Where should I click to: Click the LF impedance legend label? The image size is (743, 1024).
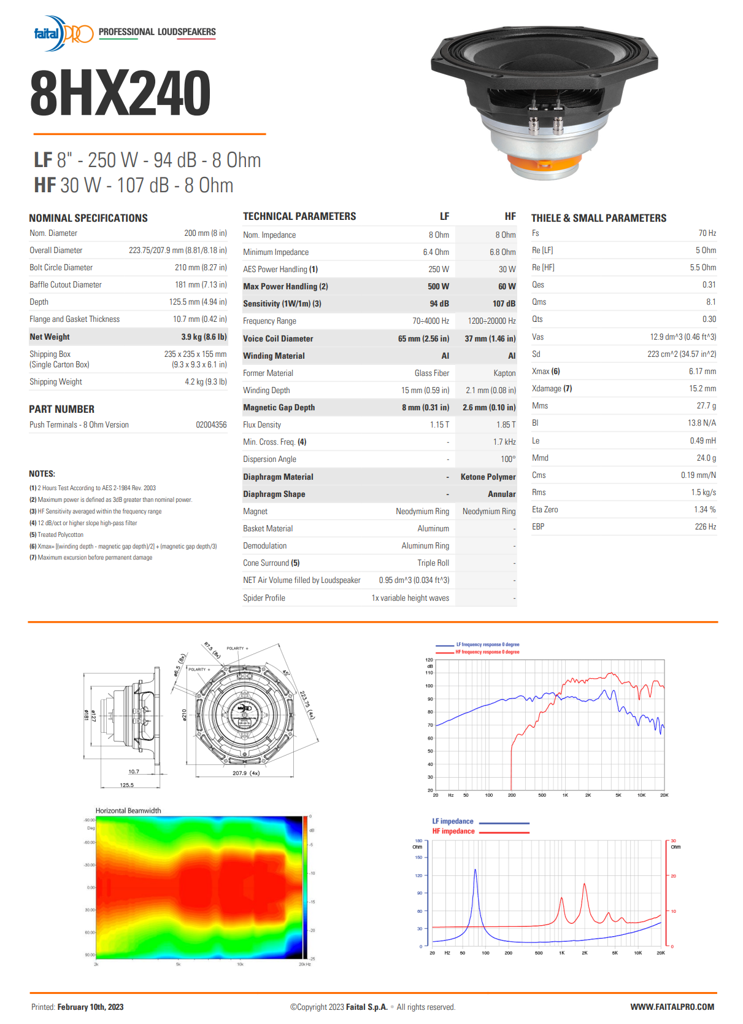point(453,822)
